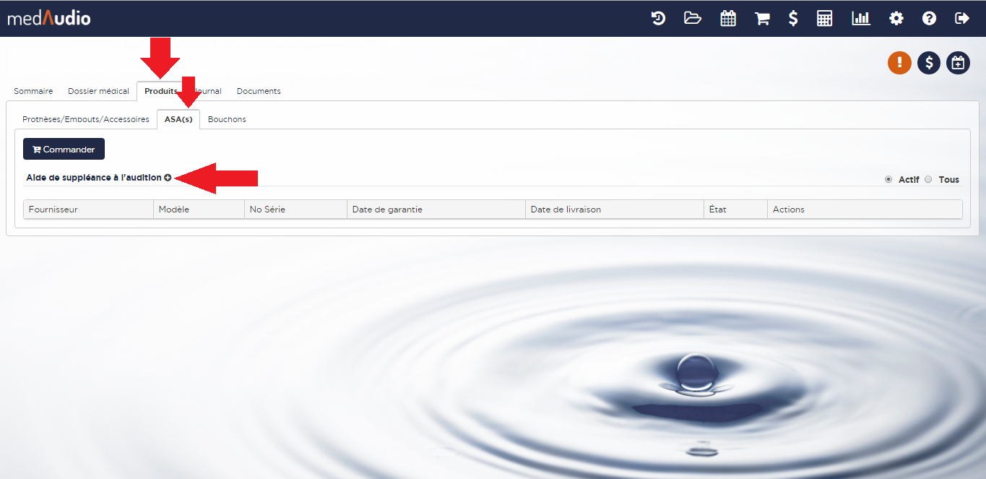986x479 pixels.
Task: Click the help question mark icon
Action: [x=929, y=19]
